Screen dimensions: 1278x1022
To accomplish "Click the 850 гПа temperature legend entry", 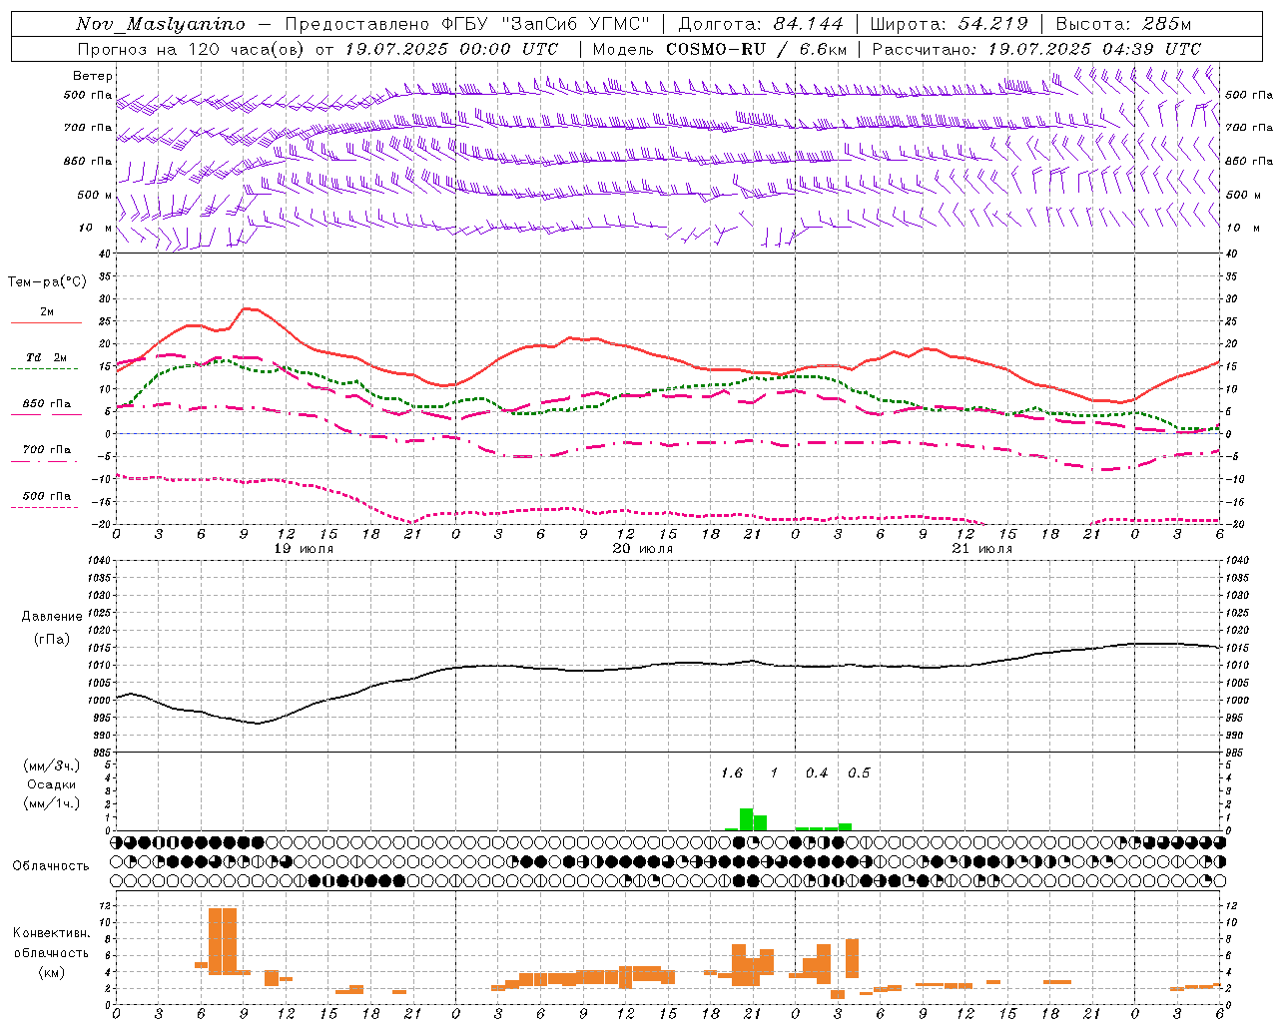I will coord(46,404).
